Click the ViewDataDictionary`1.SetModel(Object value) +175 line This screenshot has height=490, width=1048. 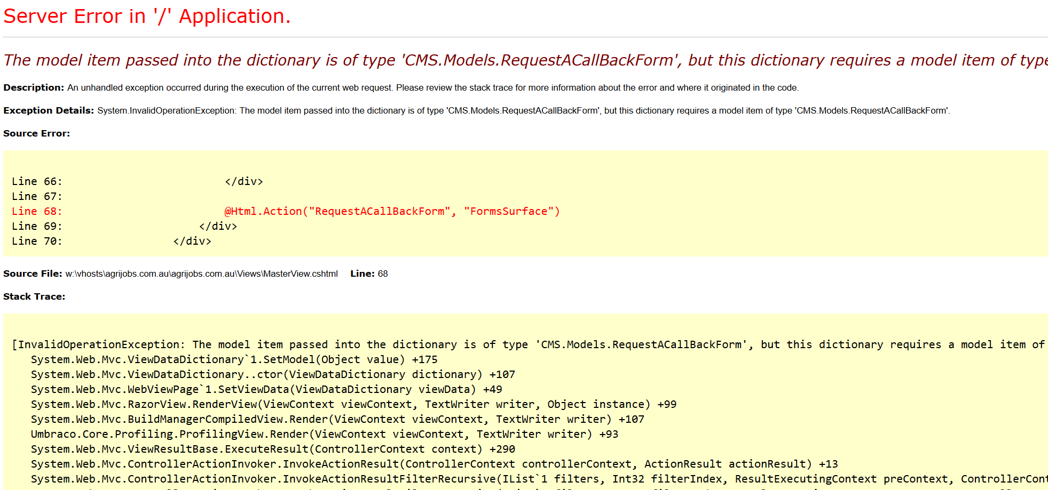[234, 359]
